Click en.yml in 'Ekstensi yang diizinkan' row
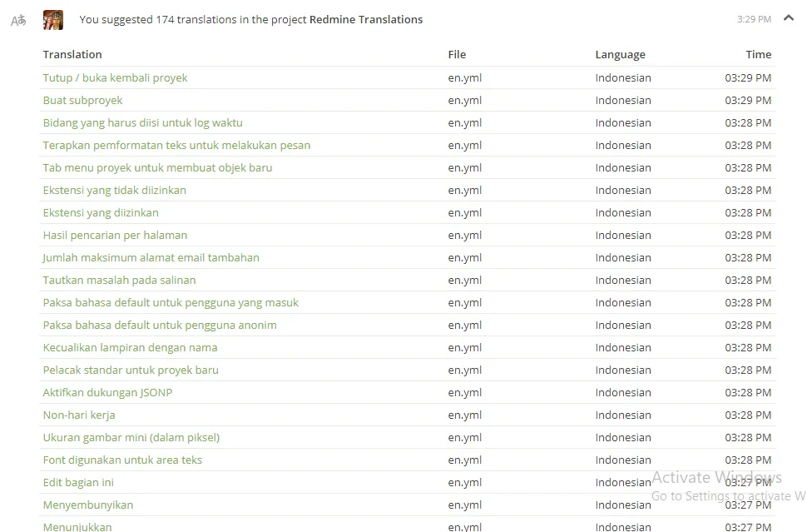 [x=465, y=212]
